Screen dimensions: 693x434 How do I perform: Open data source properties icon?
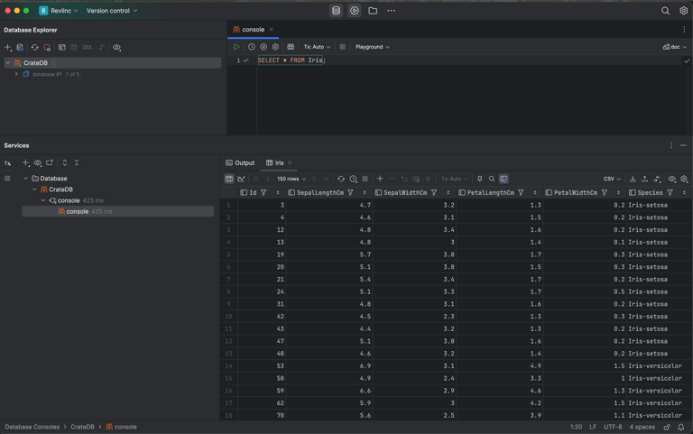[x=20, y=47]
